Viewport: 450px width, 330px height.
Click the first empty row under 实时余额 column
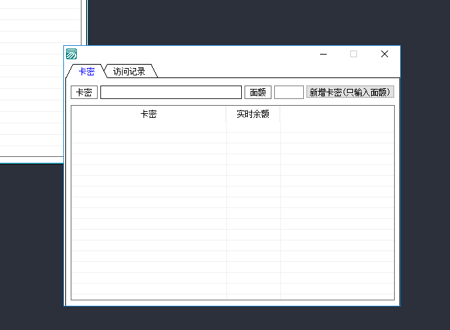click(x=253, y=127)
